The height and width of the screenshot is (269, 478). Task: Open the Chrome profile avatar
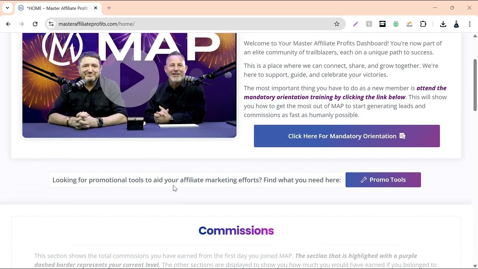pyautogui.click(x=456, y=24)
